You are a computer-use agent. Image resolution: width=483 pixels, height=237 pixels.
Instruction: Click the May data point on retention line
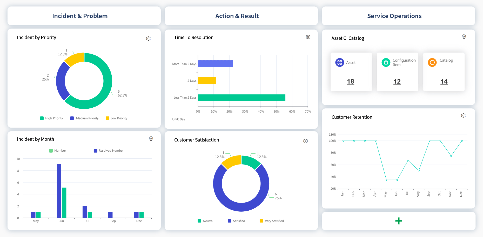pos(386,180)
